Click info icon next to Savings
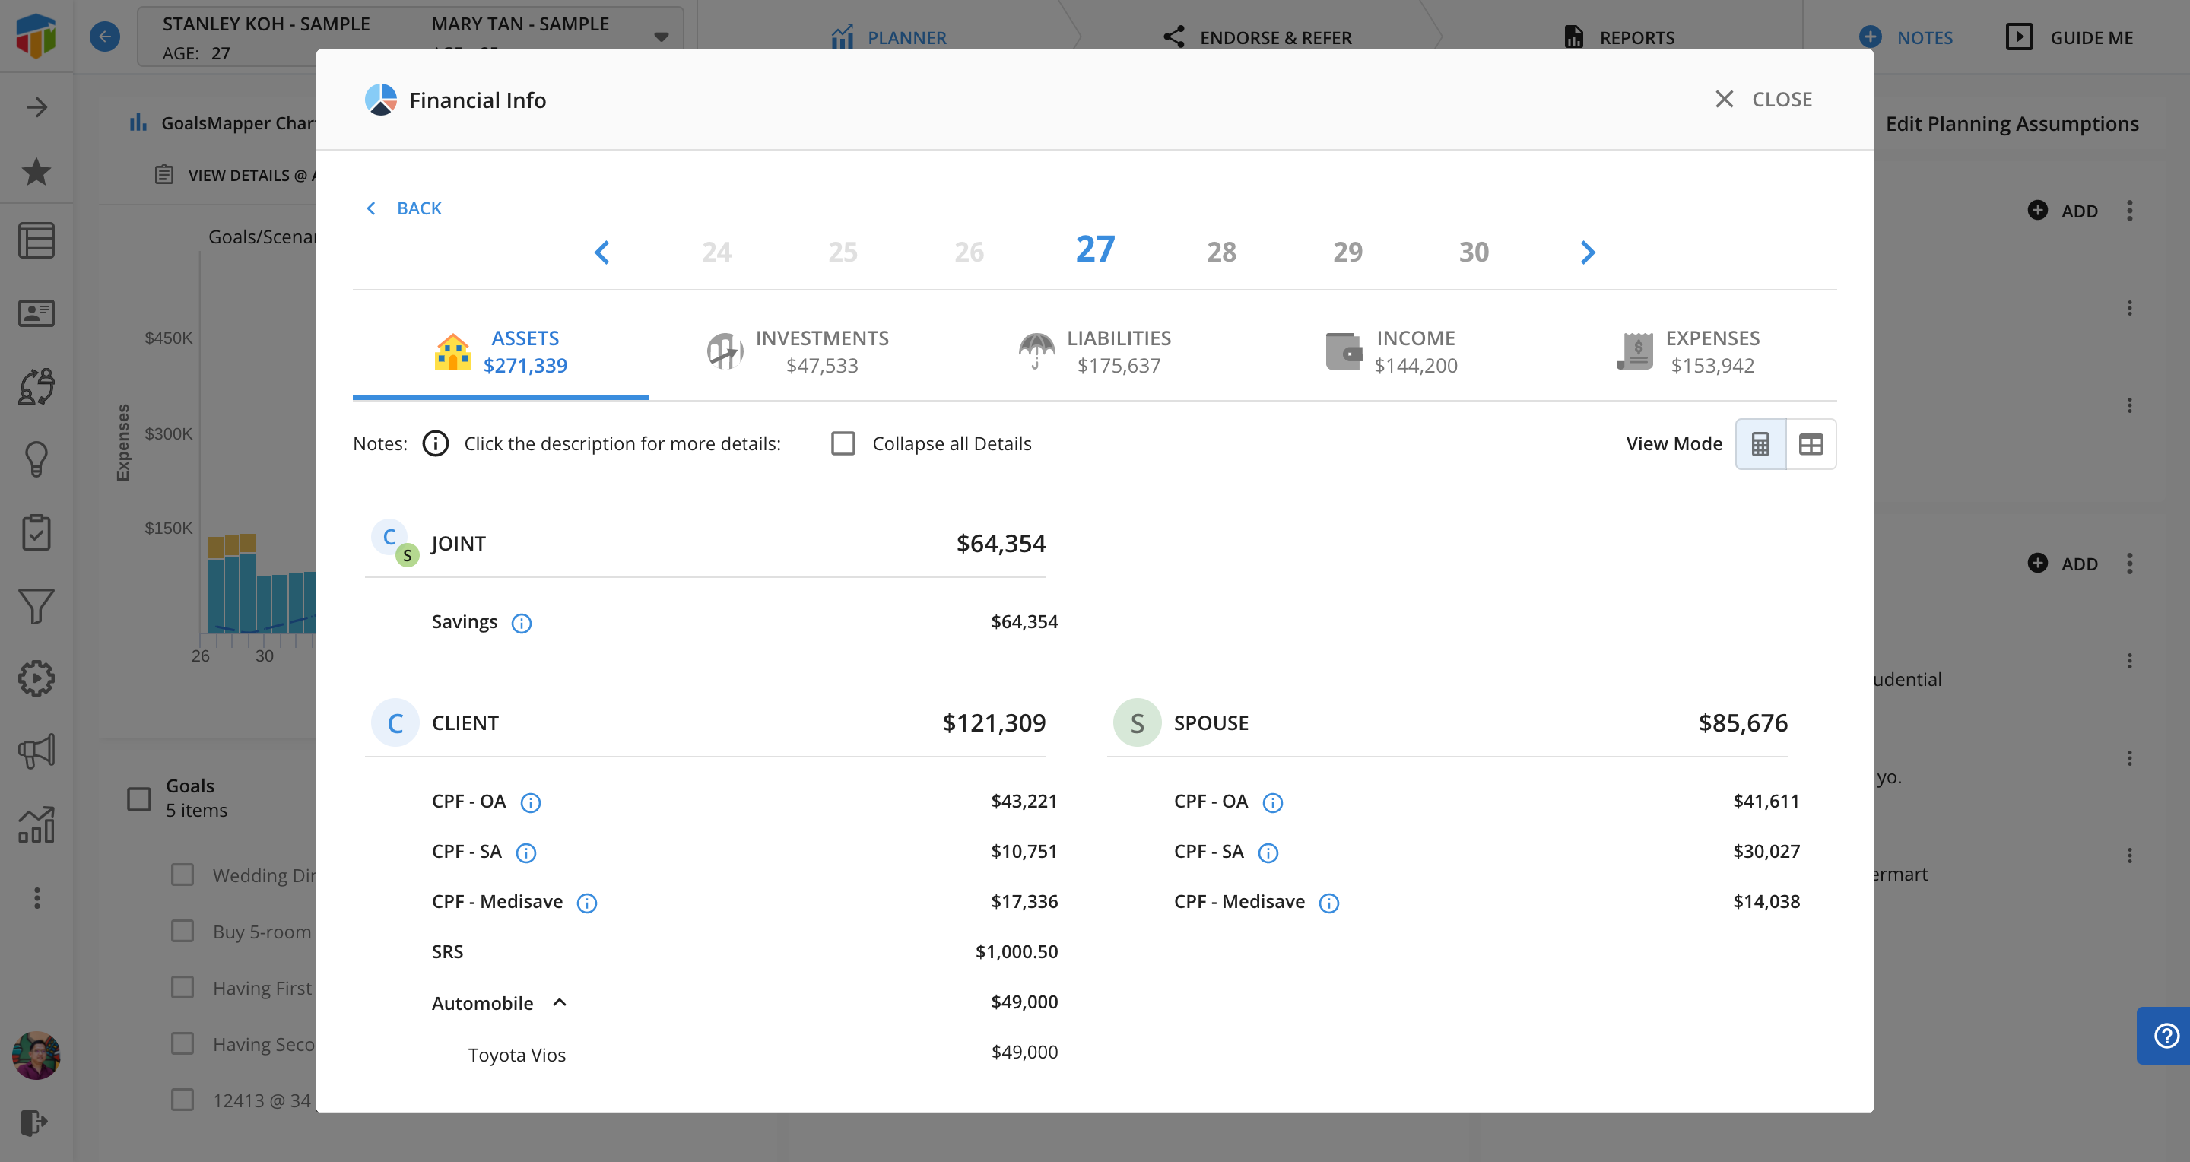The width and height of the screenshot is (2190, 1162). pos(521,623)
